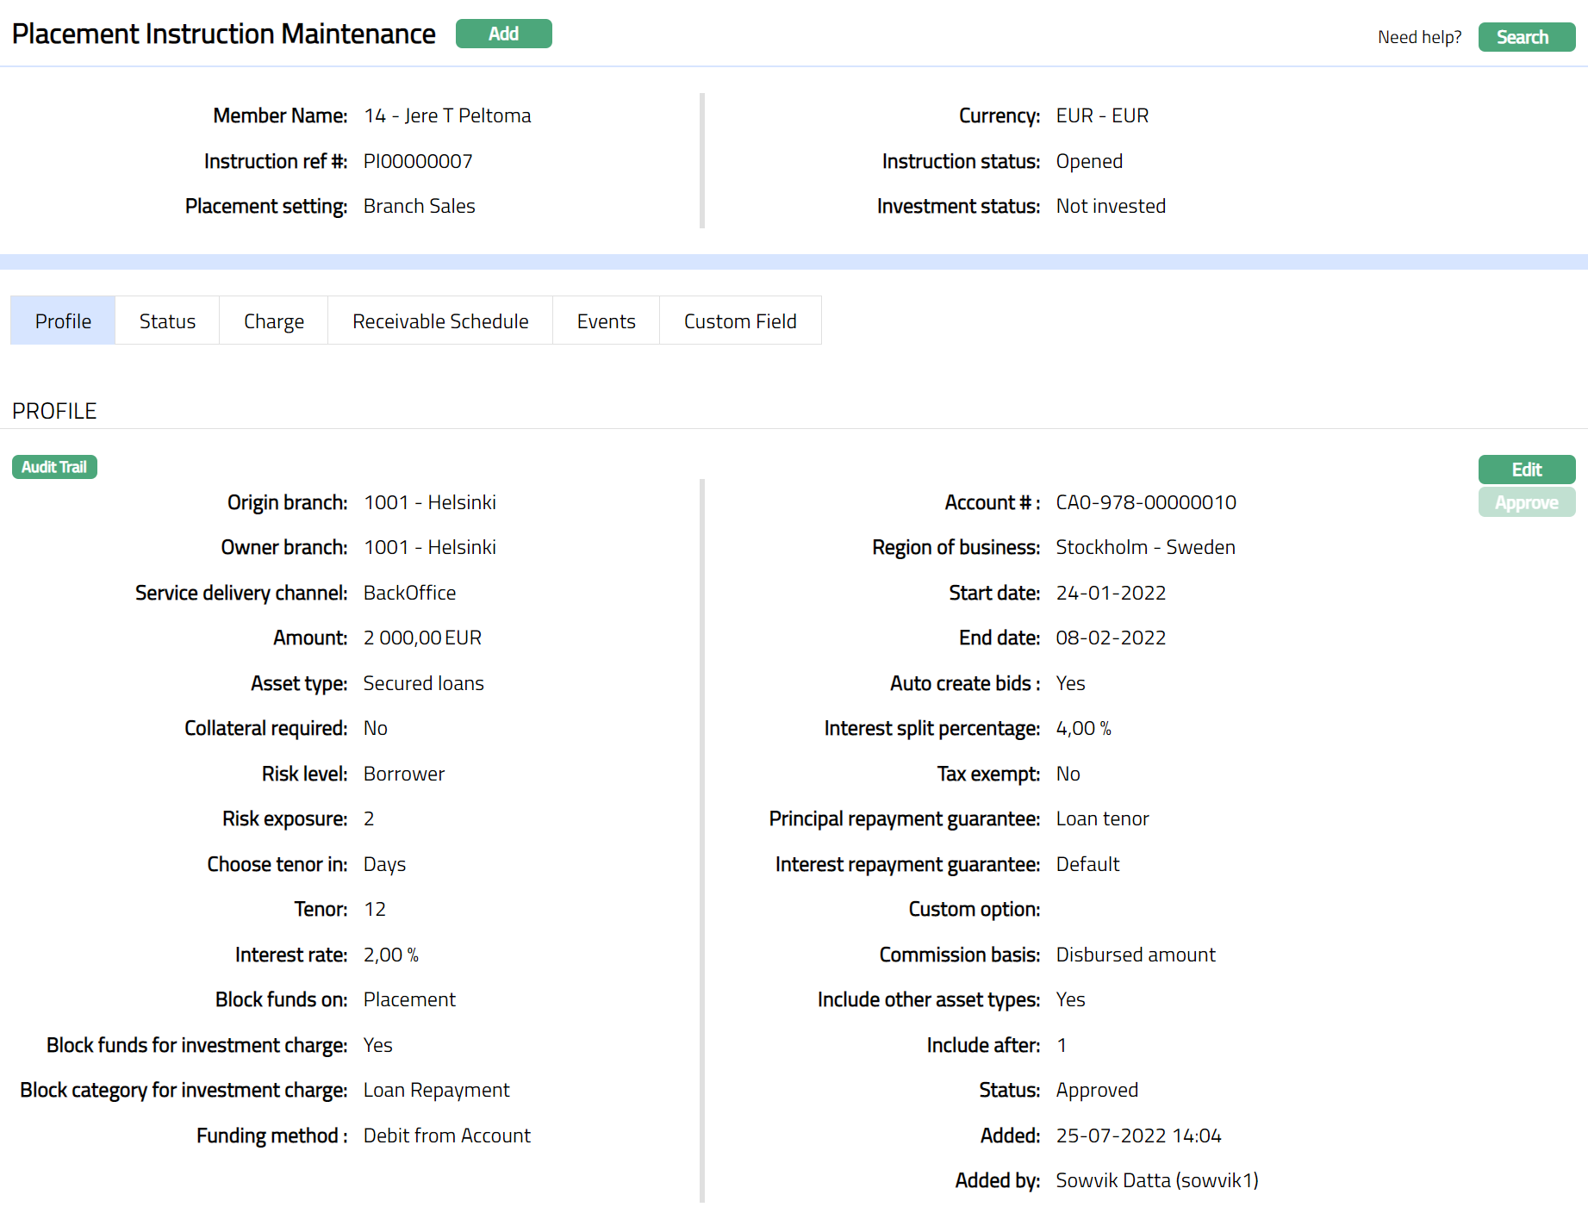Go to the Receivable Schedule tab
The height and width of the screenshot is (1207, 1588).
440,320
